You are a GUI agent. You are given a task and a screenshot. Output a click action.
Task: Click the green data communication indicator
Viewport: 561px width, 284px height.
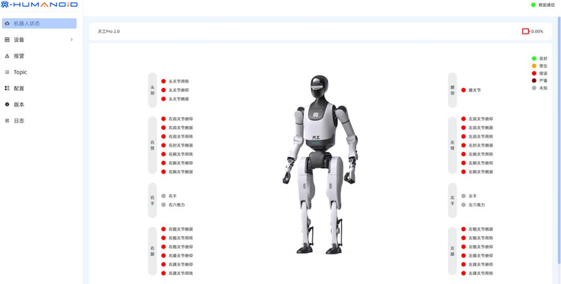[533, 5]
